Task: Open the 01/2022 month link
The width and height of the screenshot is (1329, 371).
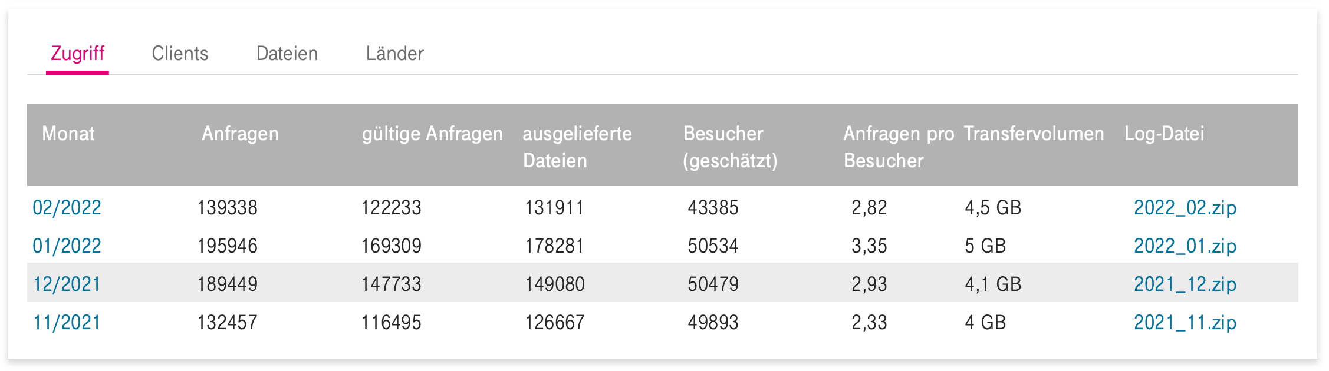Action: pyautogui.click(x=67, y=246)
